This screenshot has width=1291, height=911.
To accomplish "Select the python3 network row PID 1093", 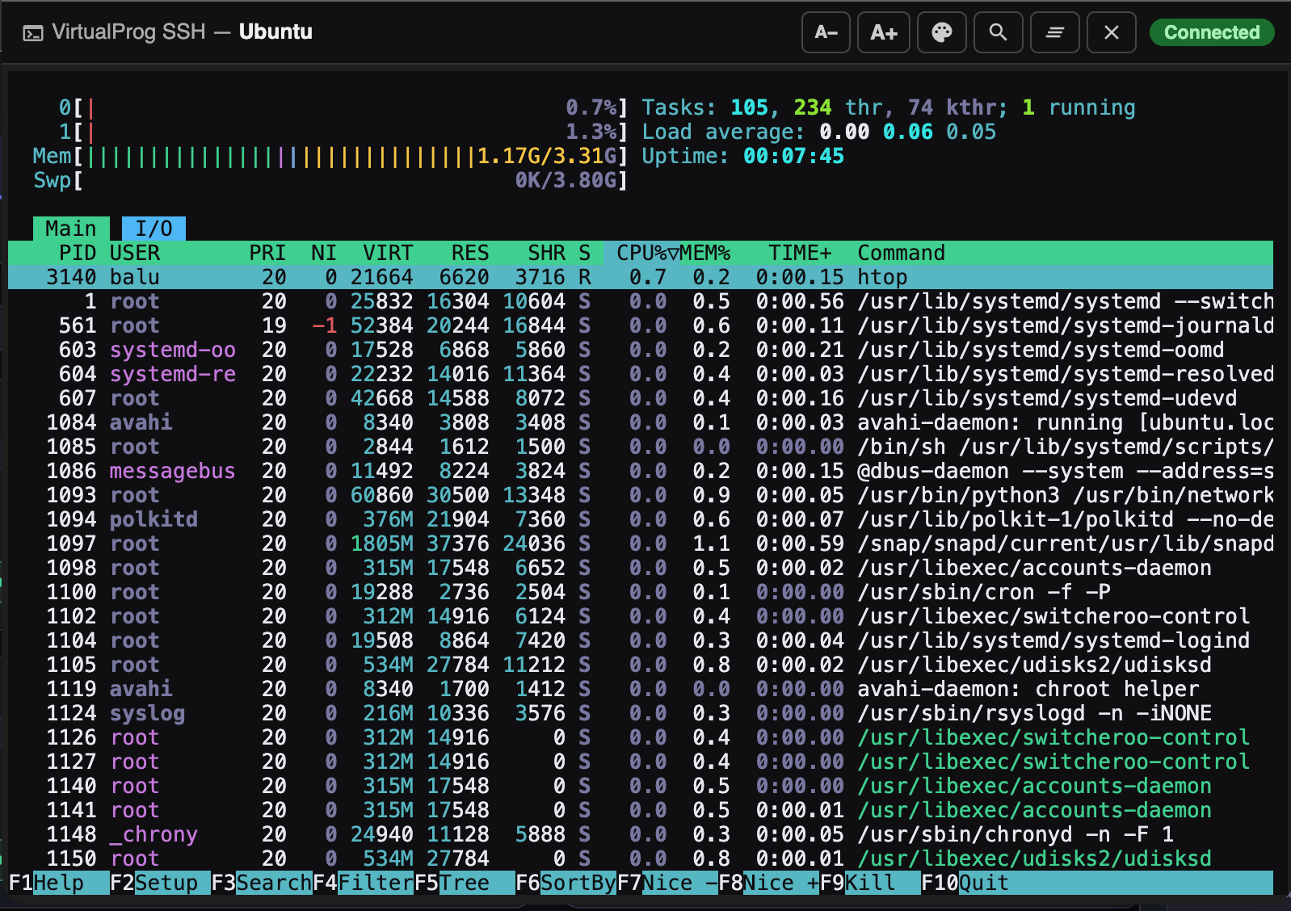I will tap(641, 495).
